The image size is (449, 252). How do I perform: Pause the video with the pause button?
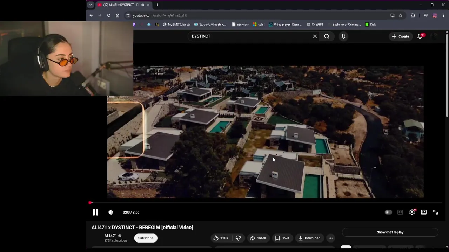click(95, 212)
